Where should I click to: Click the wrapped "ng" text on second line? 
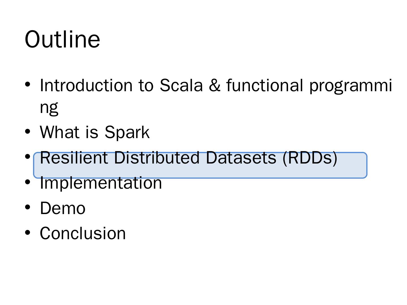49,107
